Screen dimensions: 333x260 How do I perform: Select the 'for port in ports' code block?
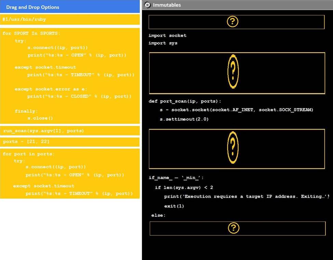[x=70, y=173]
